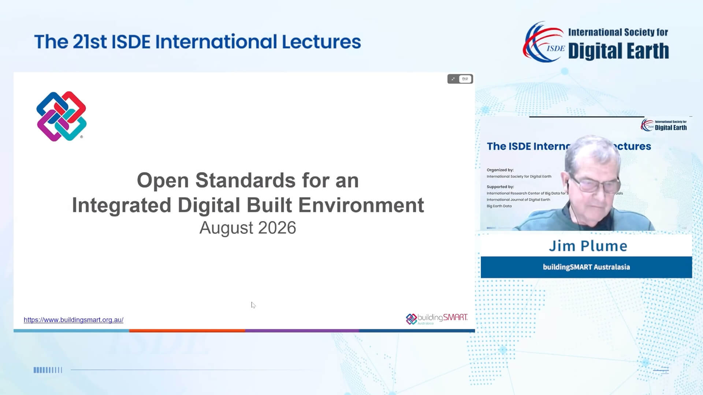Click the interlocking buildingSMART logo on the slide

(x=62, y=116)
